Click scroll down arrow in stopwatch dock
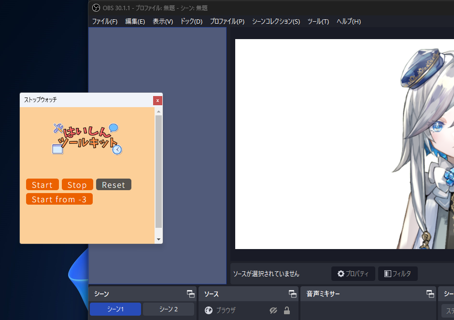454x320 pixels. click(x=158, y=239)
